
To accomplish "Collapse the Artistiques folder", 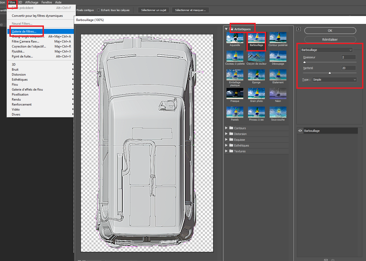I will point(226,29).
